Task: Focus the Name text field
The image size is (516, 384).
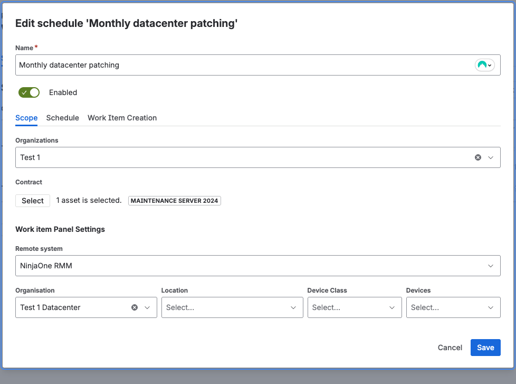Action: pos(243,65)
